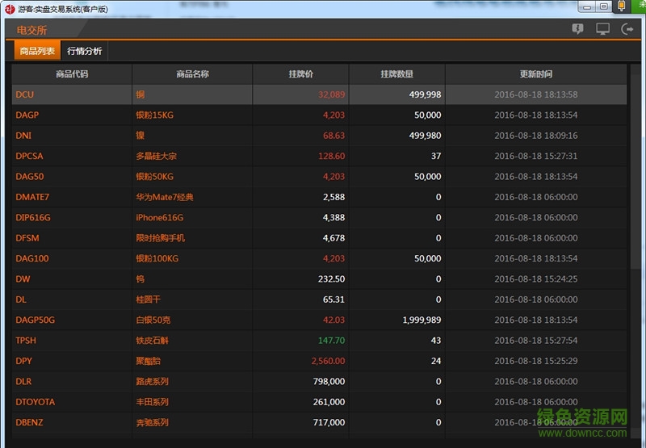This screenshot has height=448, width=646.
Task: Switch to the 商品列表 tab
Action: [37, 51]
